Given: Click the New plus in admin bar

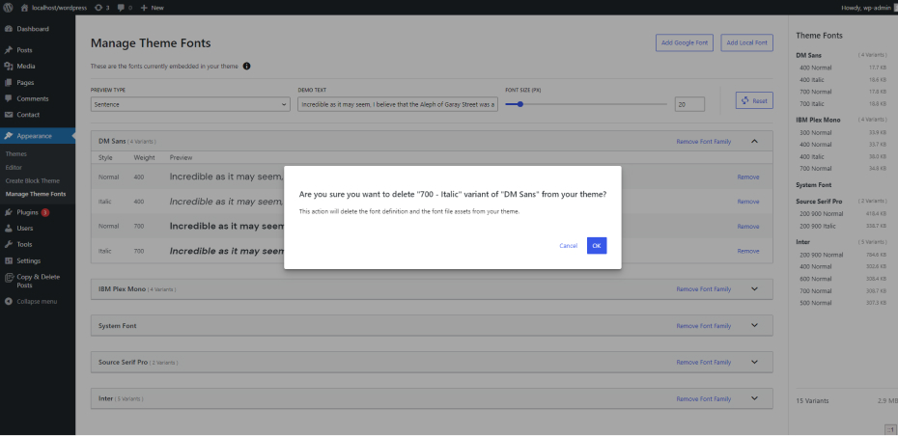Looking at the screenshot, I should (x=144, y=8).
